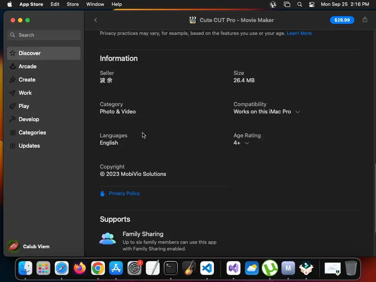The height and width of the screenshot is (282, 376).
Task: Open Launchpad from the Dock
Action: [x=43, y=268]
